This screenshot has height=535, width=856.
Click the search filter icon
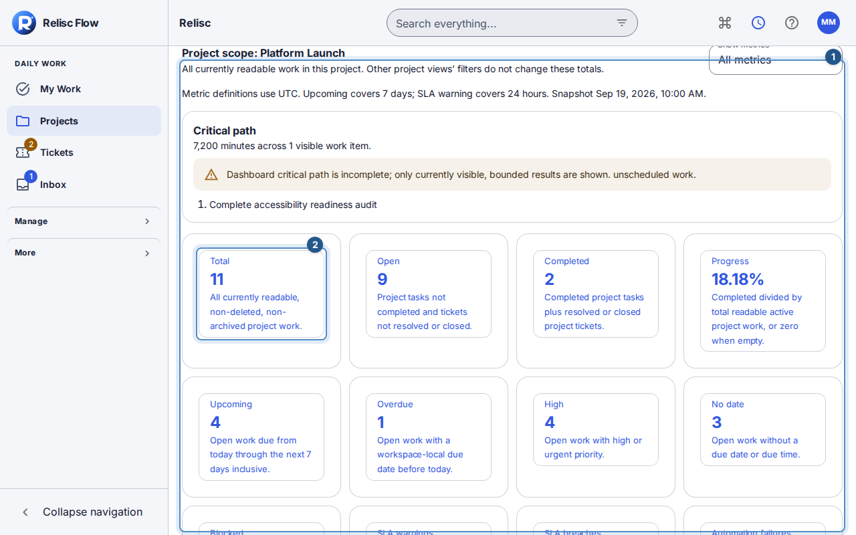click(x=622, y=23)
